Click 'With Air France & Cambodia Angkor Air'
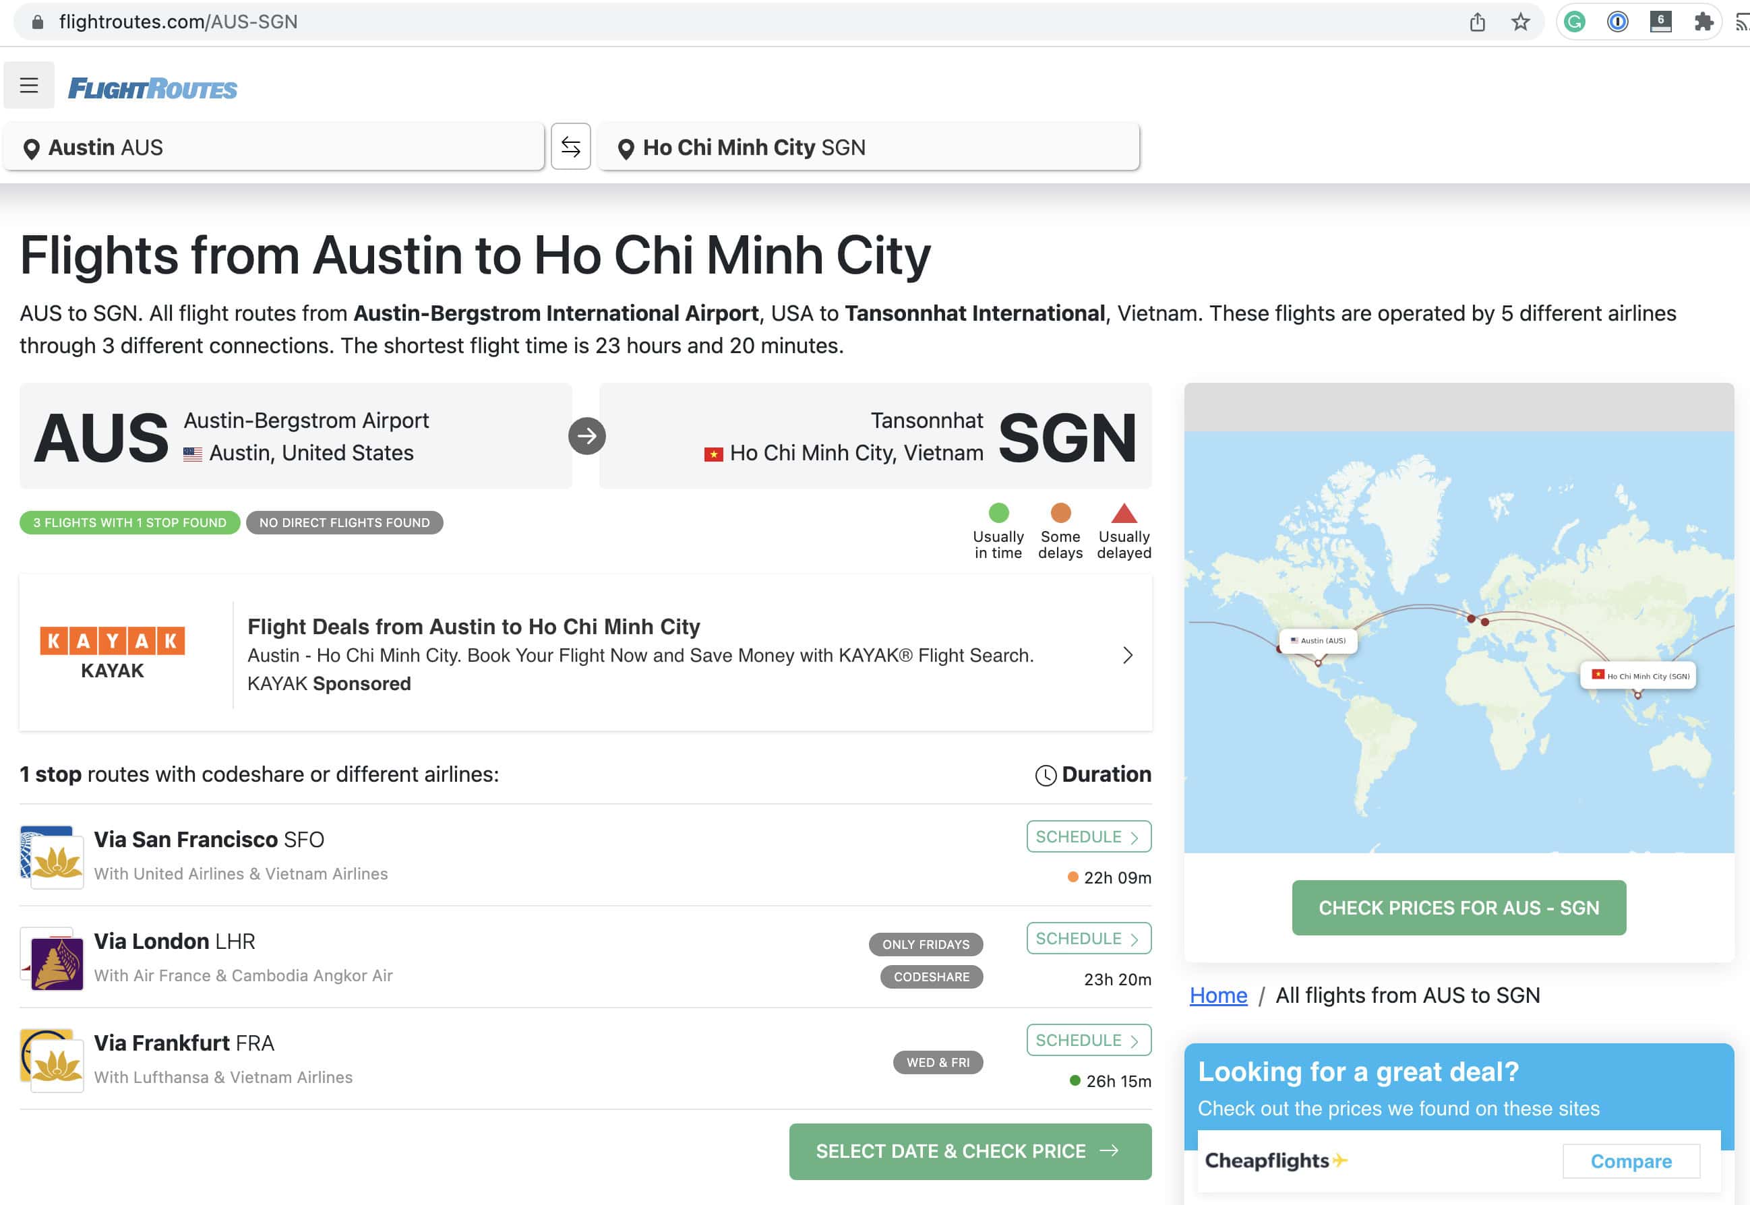The height and width of the screenshot is (1205, 1750). click(x=243, y=977)
